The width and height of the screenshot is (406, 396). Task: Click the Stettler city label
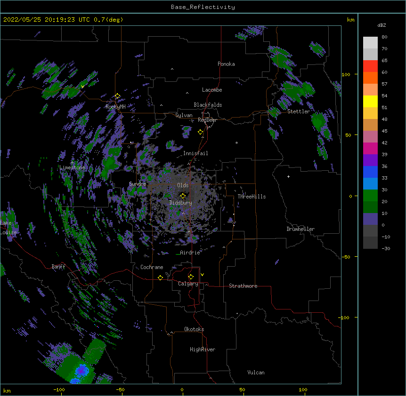[x=299, y=111]
